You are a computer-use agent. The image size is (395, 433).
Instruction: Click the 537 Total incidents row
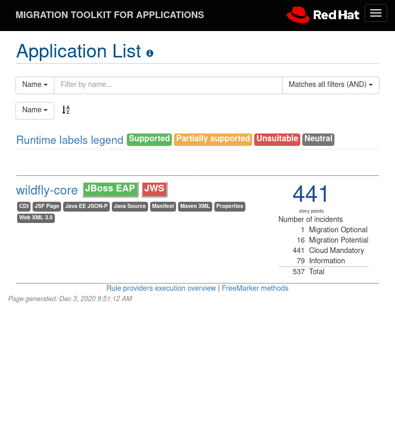(324, 272)
